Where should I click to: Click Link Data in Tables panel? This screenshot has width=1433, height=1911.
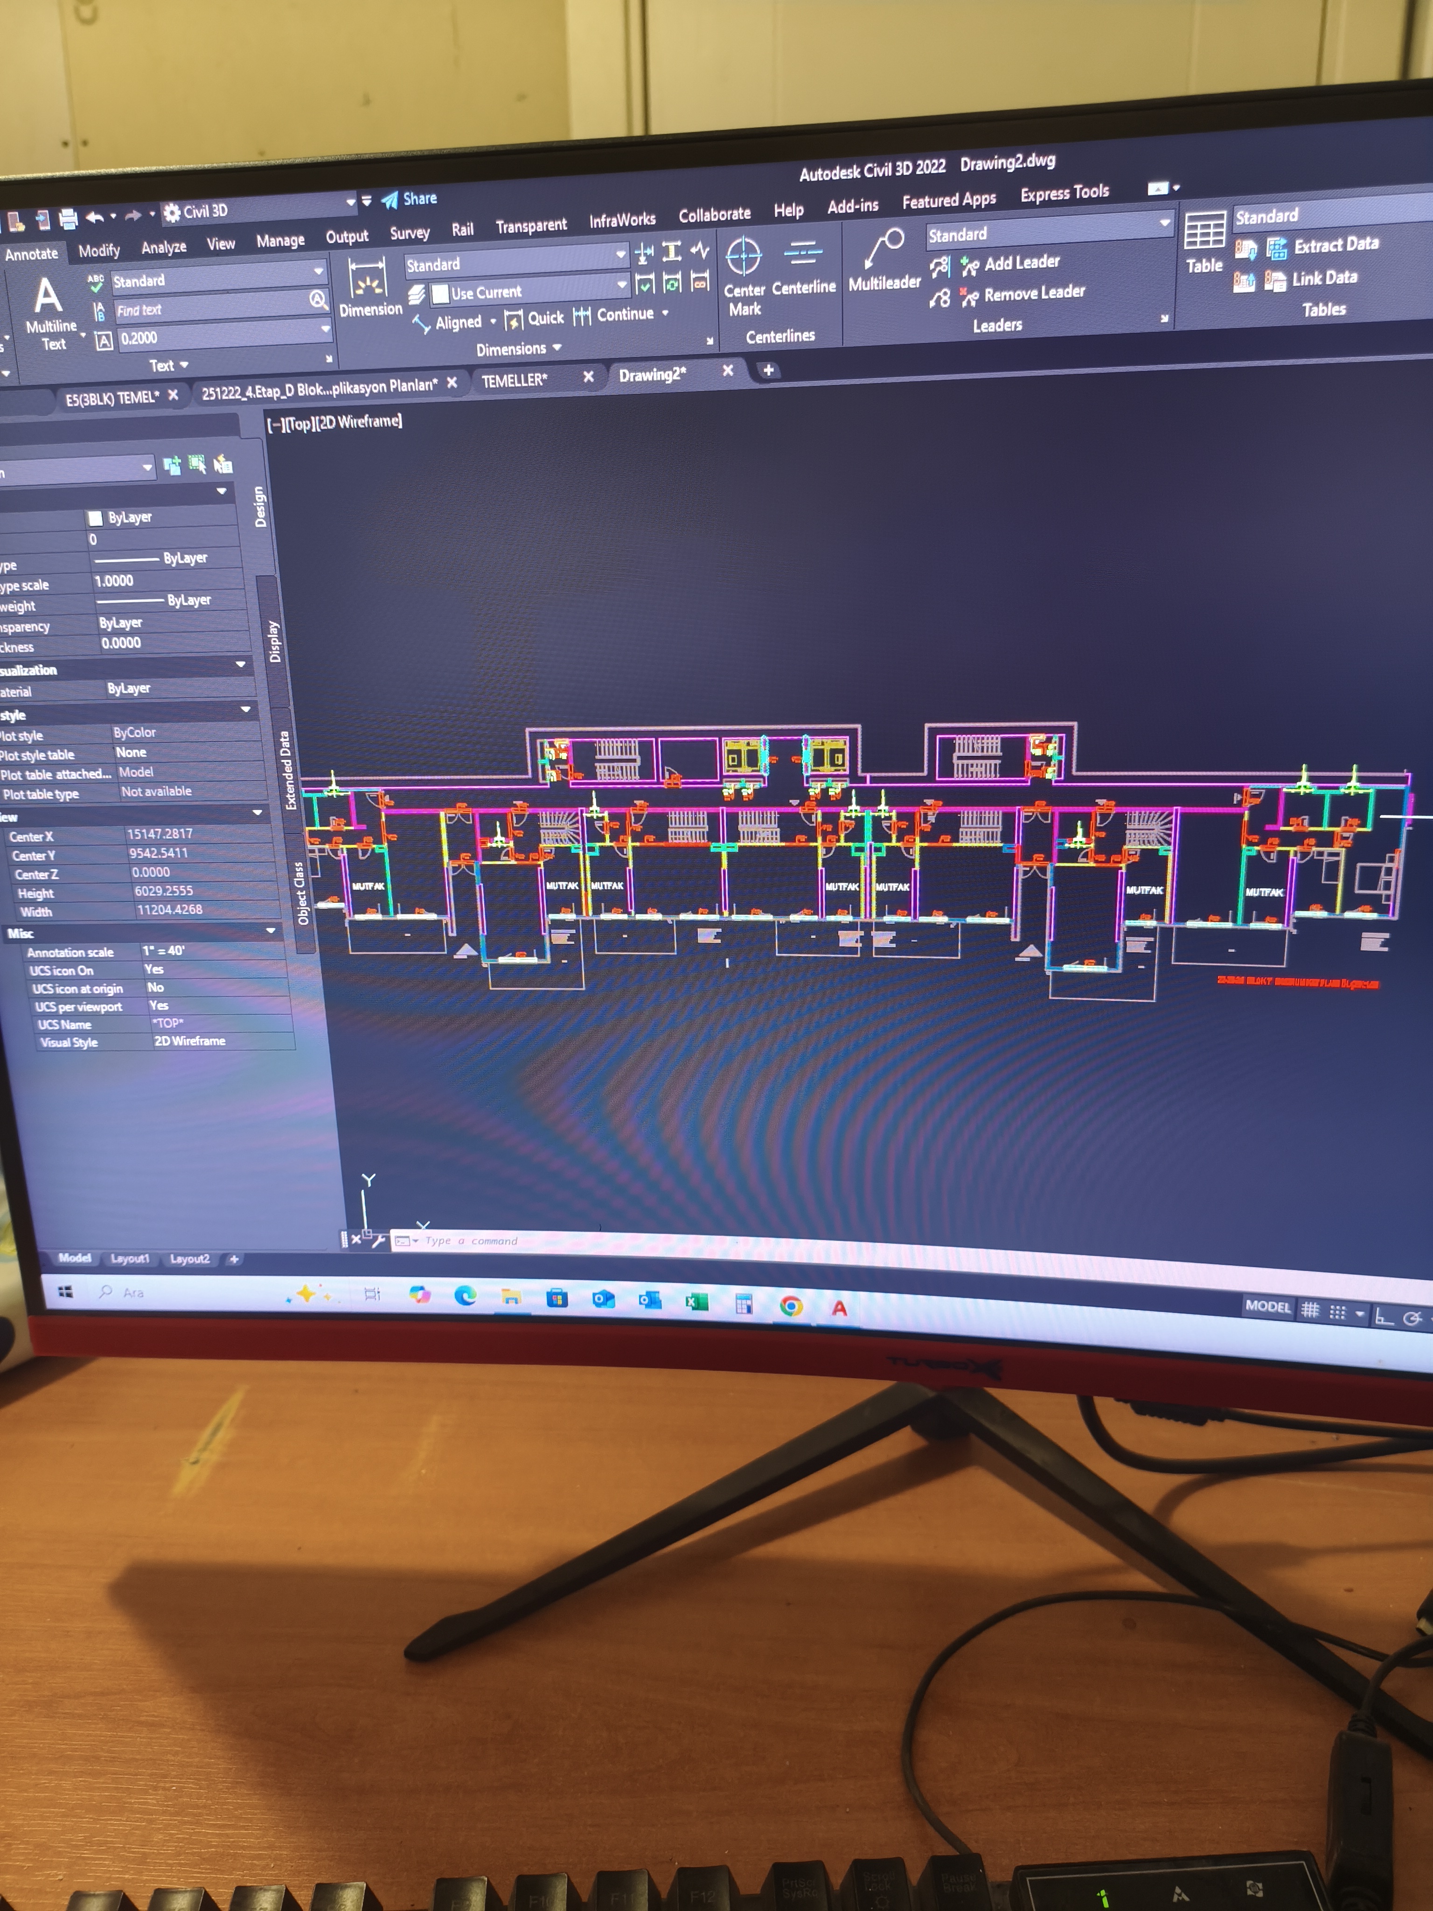coord(1311,279)
